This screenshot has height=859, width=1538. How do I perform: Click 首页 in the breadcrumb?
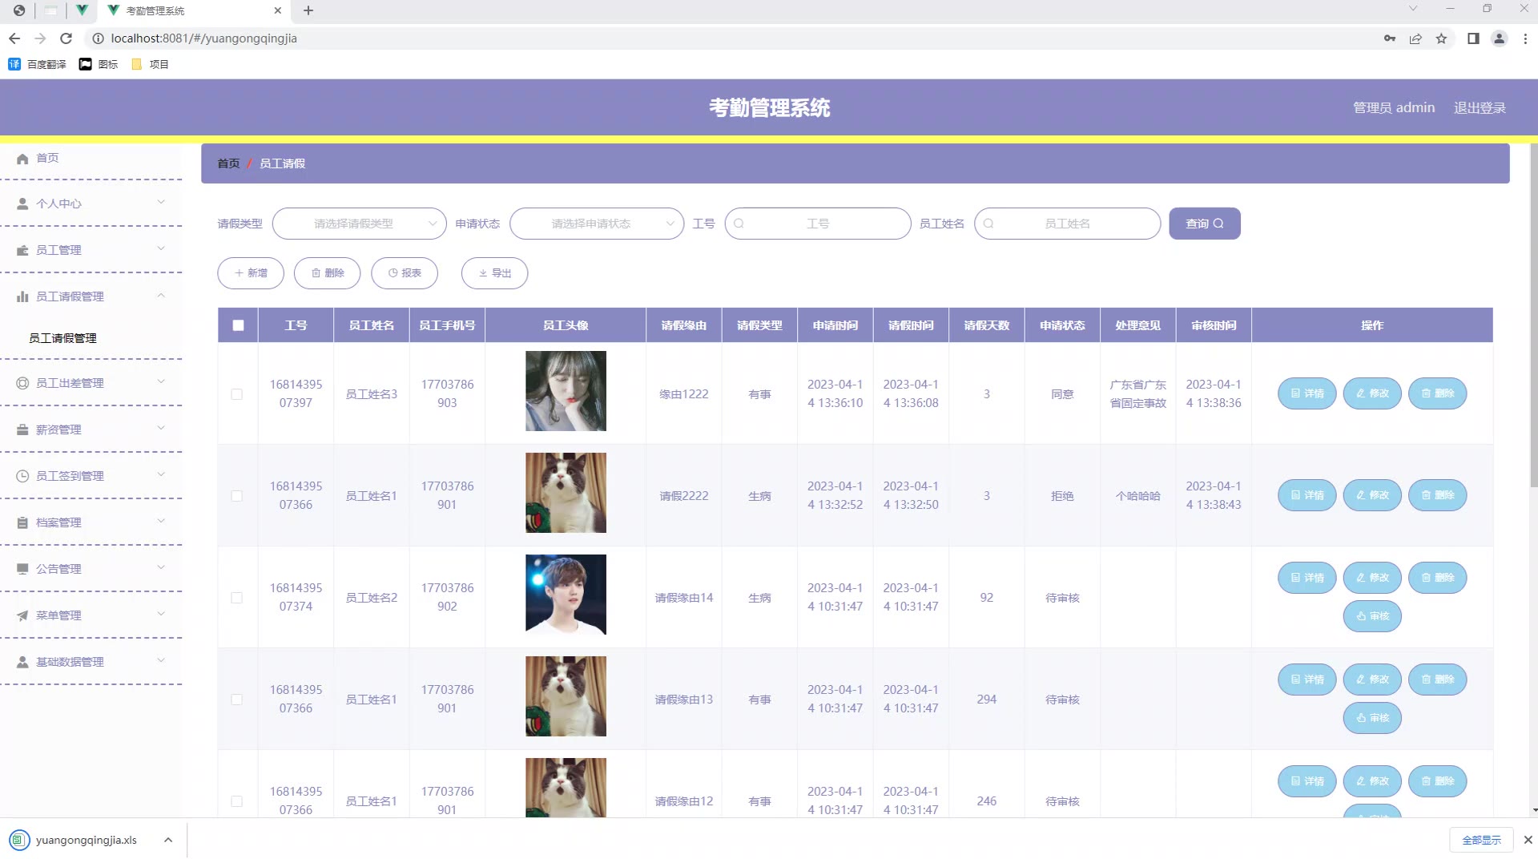228,163
